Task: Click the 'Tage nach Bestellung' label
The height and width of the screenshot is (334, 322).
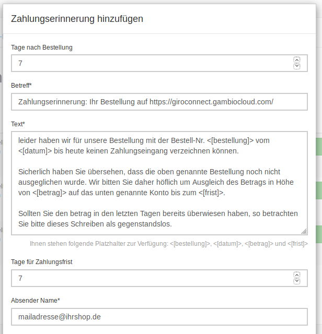Action: (42, 47)
